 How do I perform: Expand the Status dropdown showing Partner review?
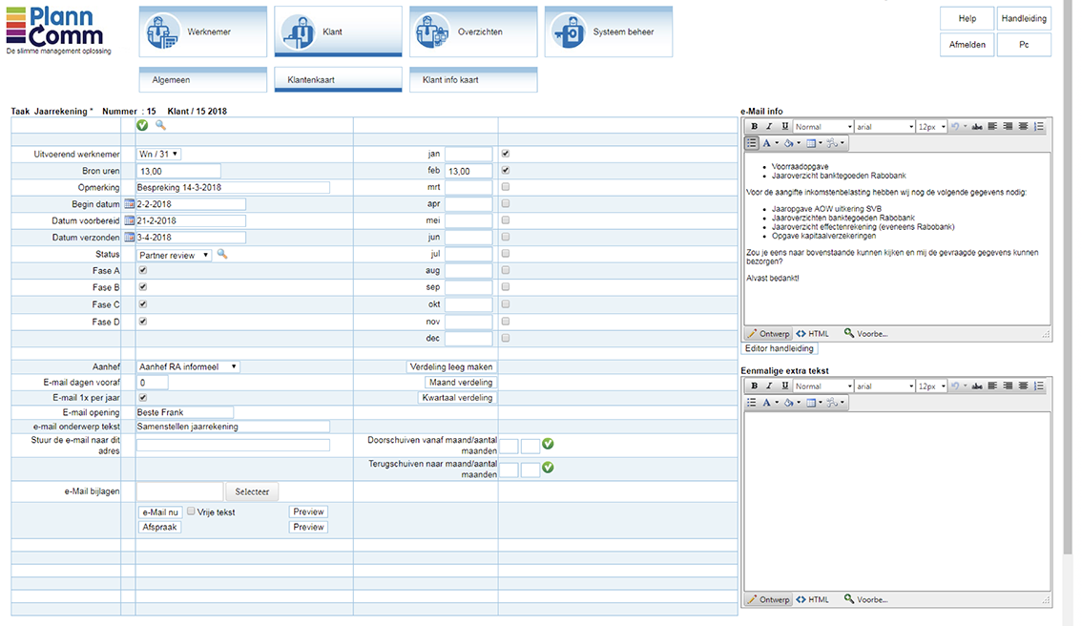pos(175,255)
